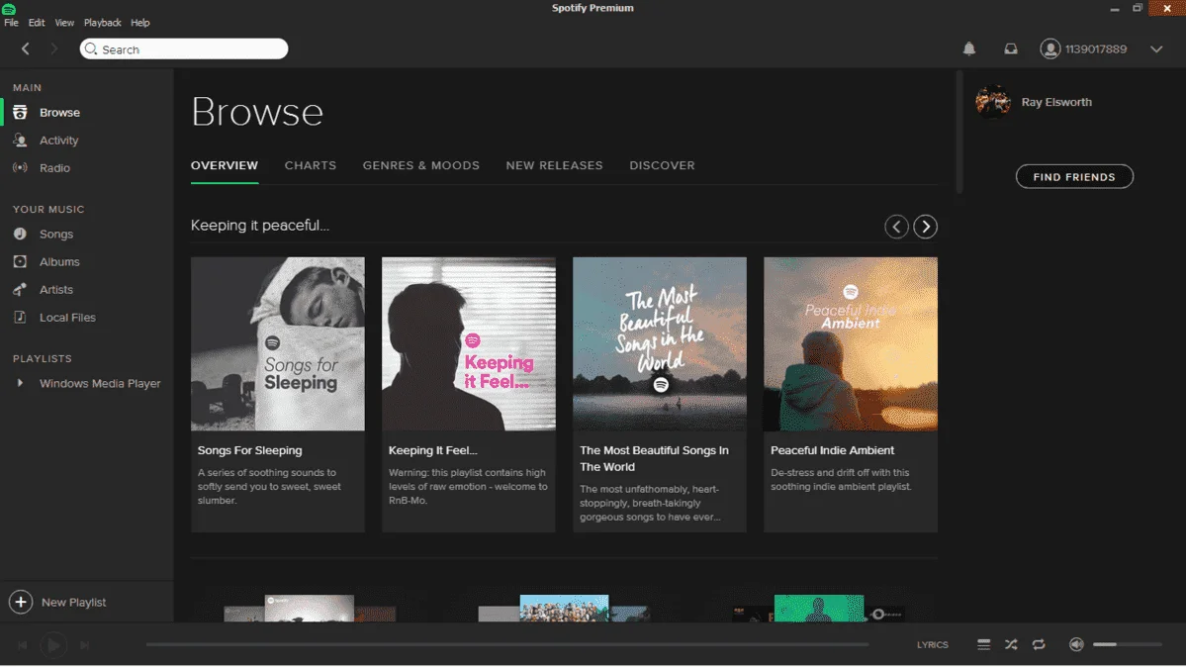This screenshot has height=667, width=1186.
Task: Open the Songs for Sleeping cover art
Action: pos(278,343)
